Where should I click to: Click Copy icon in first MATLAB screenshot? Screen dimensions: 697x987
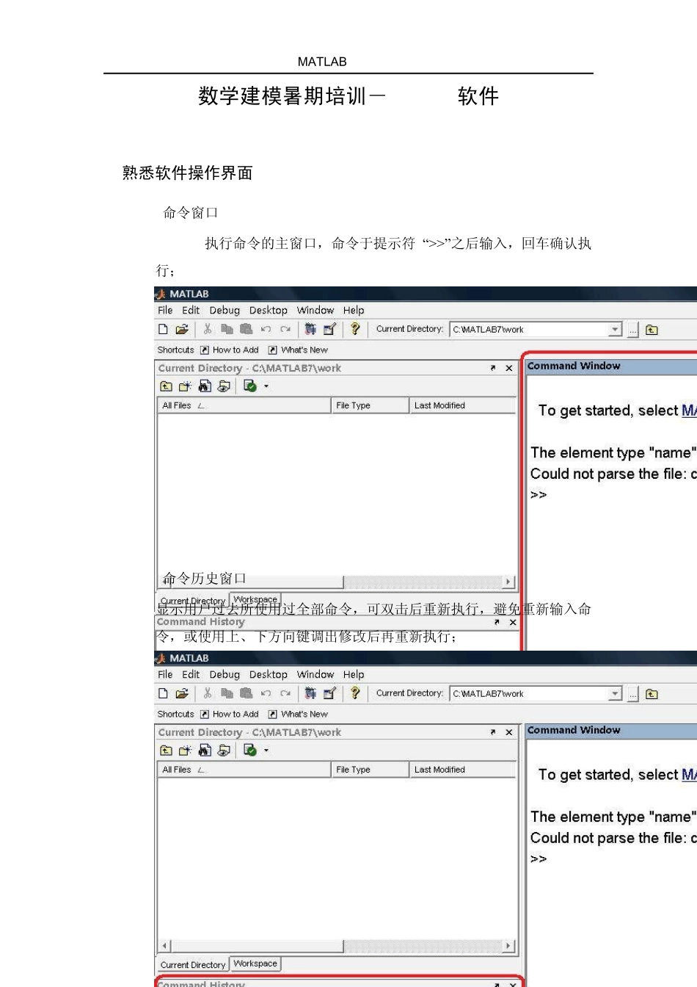click(x=227, y=329)
